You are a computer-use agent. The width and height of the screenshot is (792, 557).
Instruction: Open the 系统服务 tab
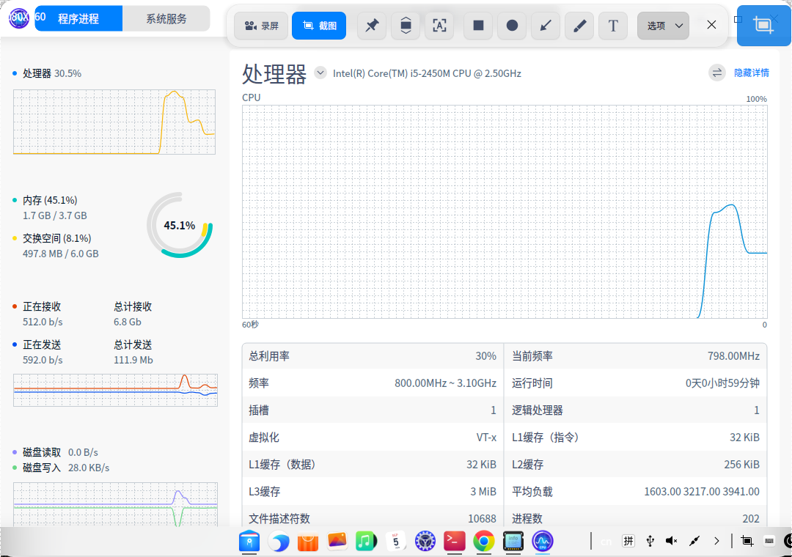click(166, 18)
